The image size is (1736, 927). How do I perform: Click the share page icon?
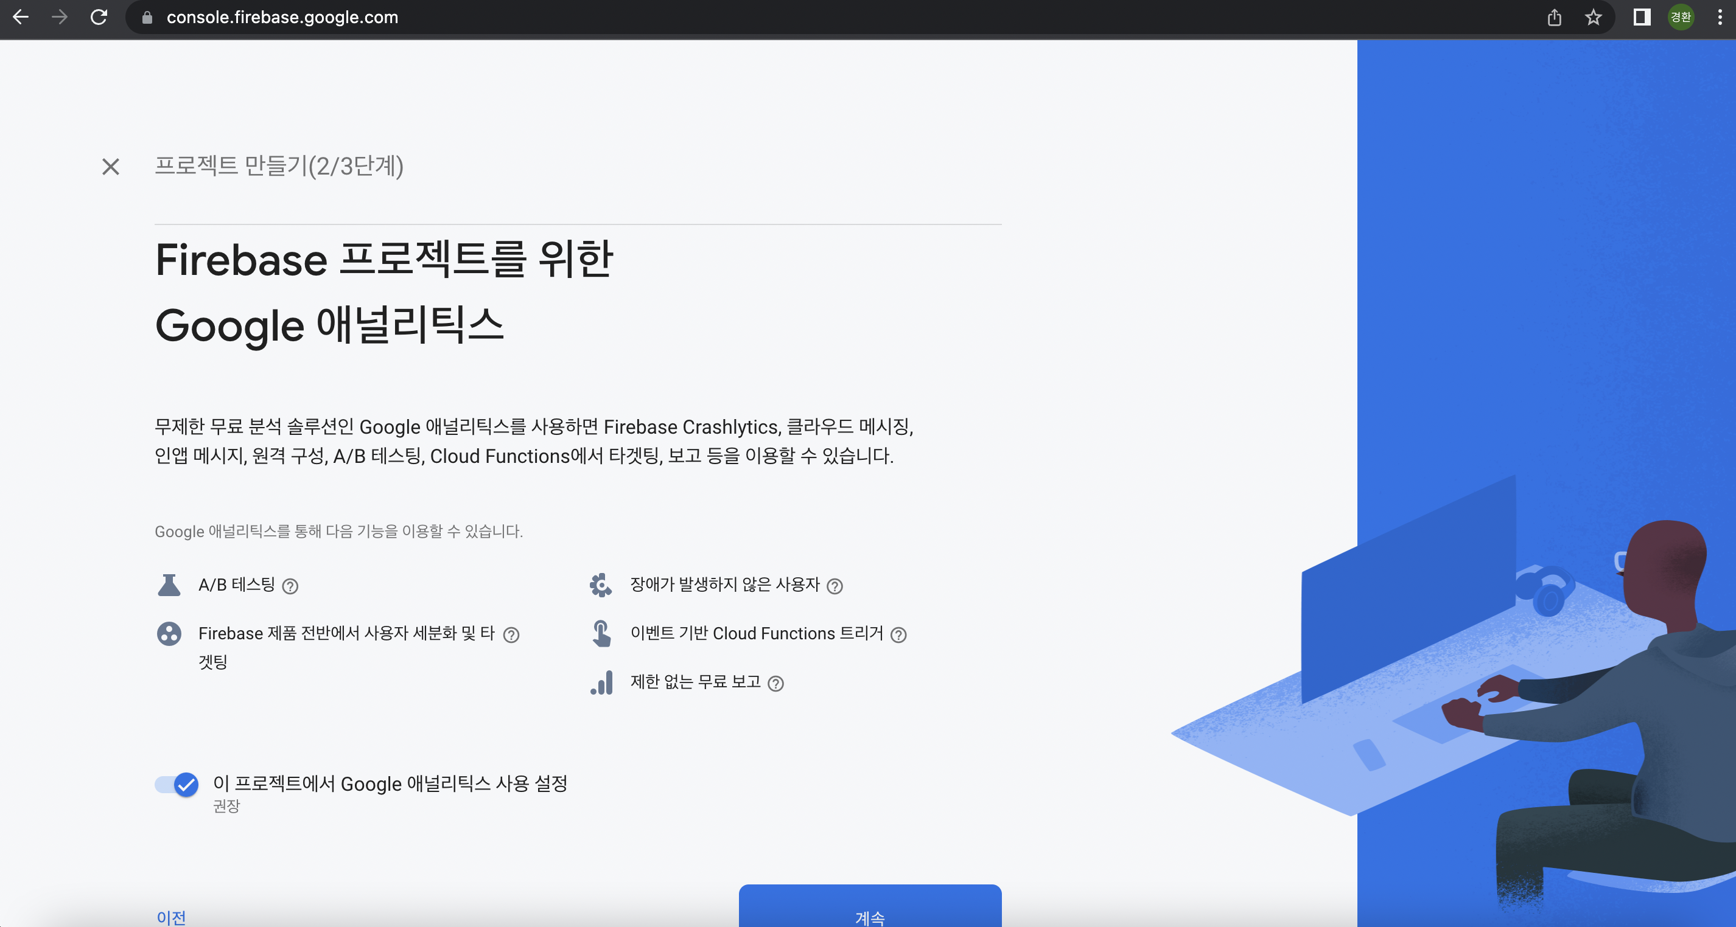coord(1554,17)
